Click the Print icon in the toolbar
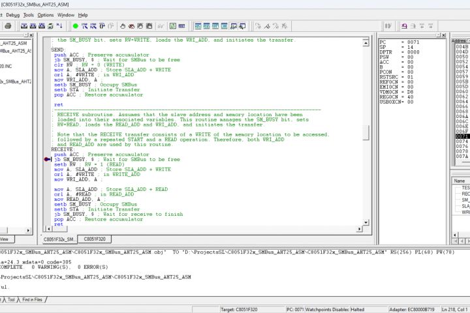470x313 pixels. click(8, 26)
